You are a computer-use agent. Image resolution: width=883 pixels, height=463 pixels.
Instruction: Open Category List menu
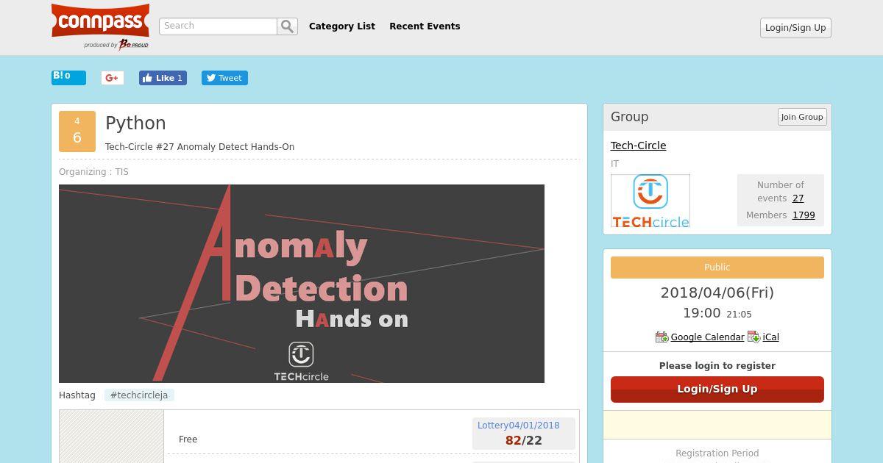pyautogui.click(x=342, y=26)
